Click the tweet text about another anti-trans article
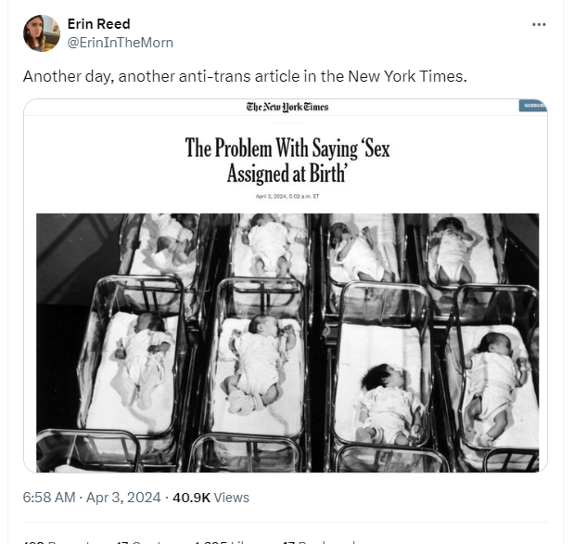This screenshot has width=587, height=544. (245, 76)
